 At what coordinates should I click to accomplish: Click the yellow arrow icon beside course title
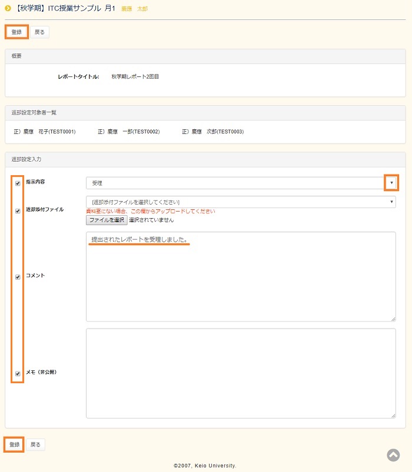tap(8, 8)
